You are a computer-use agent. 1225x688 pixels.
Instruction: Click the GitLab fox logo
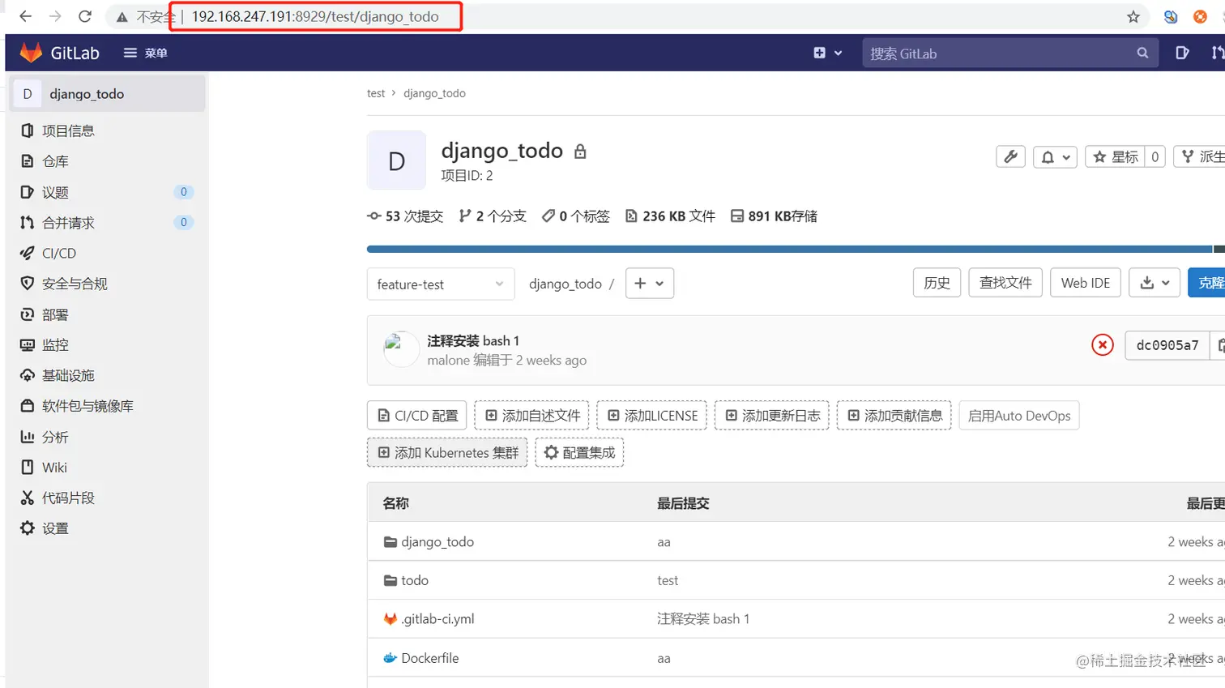coord(31,53)
